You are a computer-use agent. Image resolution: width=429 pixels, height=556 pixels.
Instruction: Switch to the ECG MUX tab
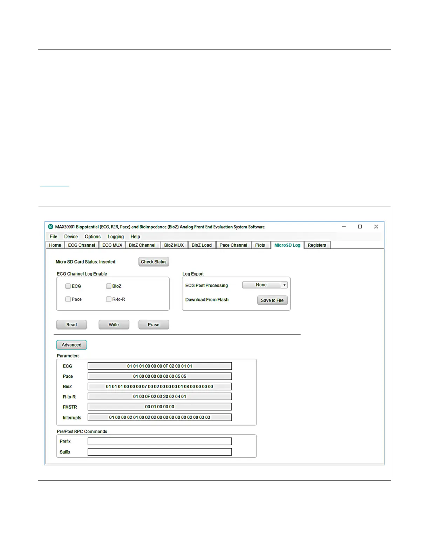pyautogui.click(x=112, y=245)
